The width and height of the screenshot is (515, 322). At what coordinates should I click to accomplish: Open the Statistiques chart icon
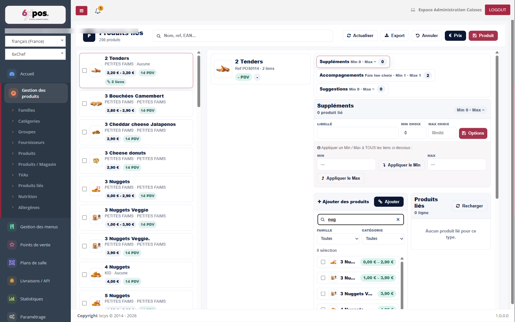[12, 299]
